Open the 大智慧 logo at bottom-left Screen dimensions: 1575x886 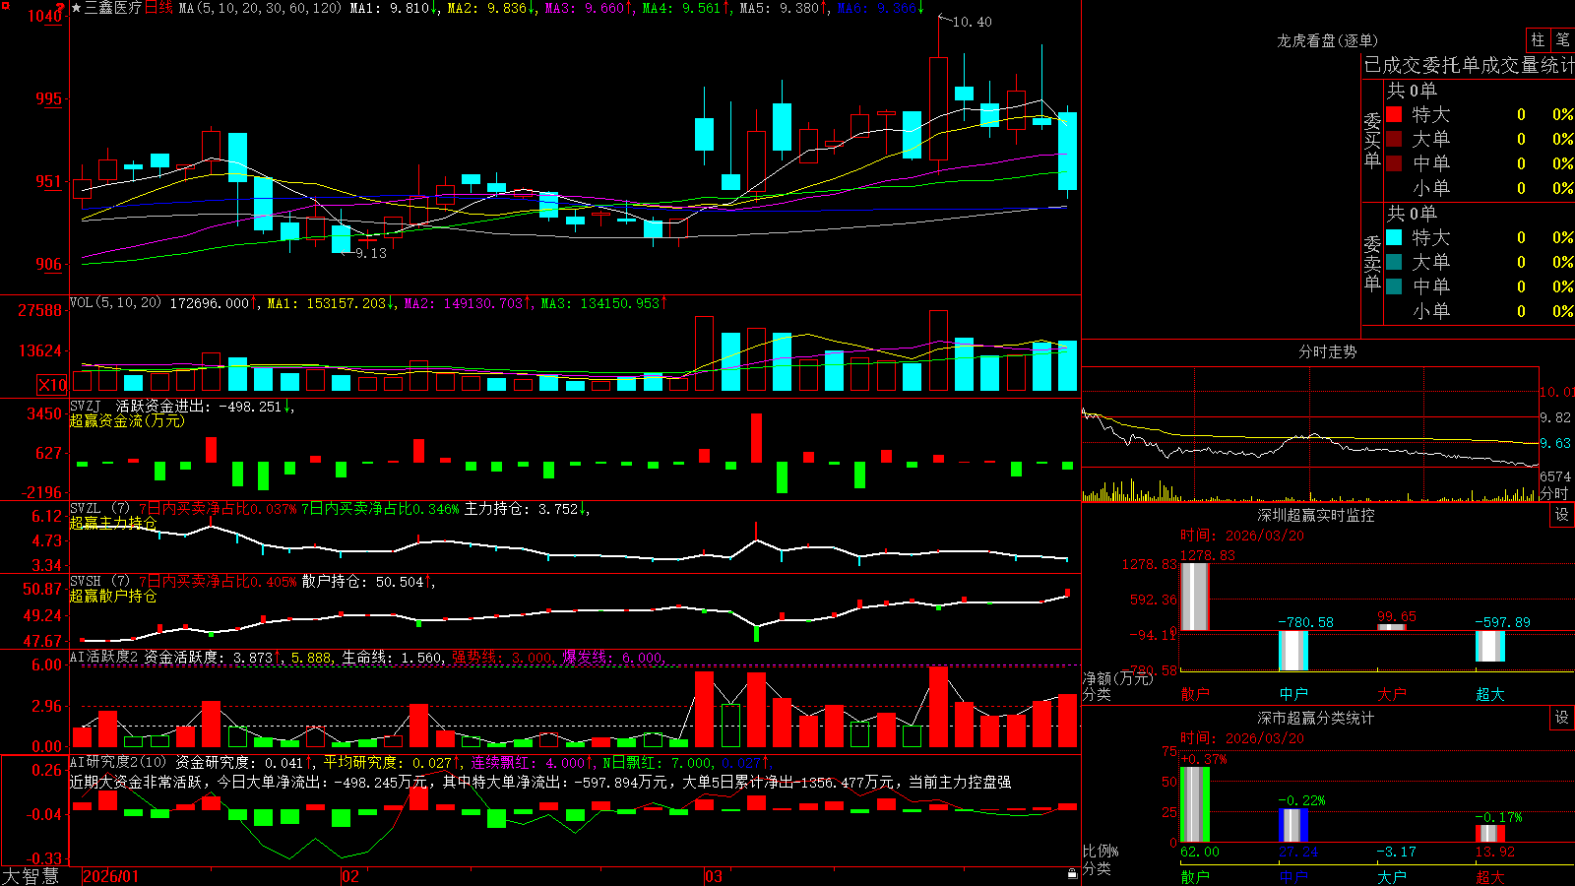point(31,876)
